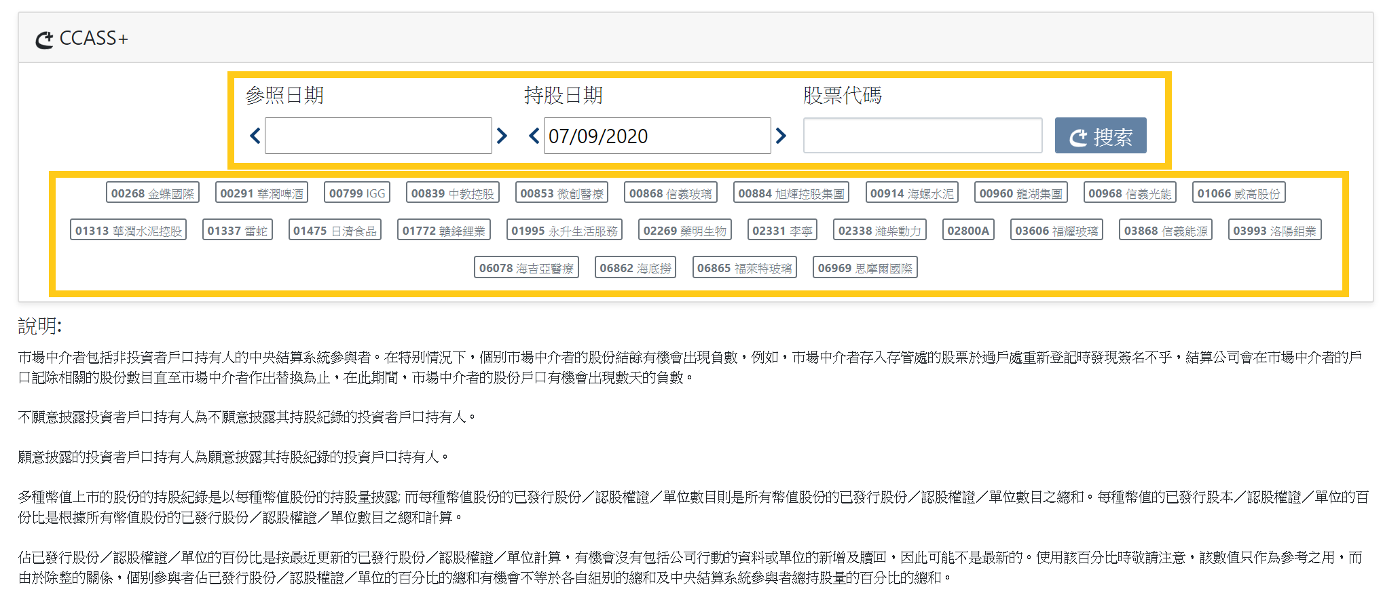The width and height of the screenshot is (1383, 591).
Task: Select stock tag 06969 思摩爾國際
Action: pos(865,268)
